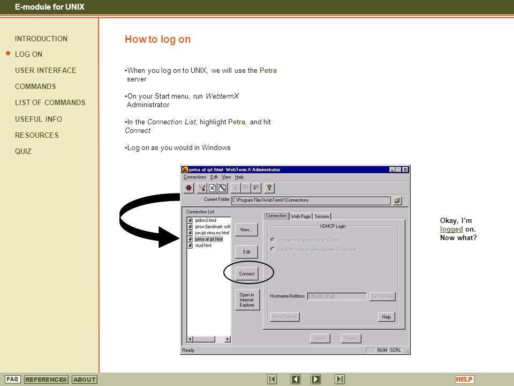The width and height of the screenshot is (514, 386).
Task: Go to the LOG ON section
Action: point(28,54)
